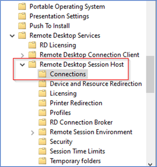Open Device and Resource Redirection
Image resolution: width=157 pixels, height=167 pixels.
[96, 83]
